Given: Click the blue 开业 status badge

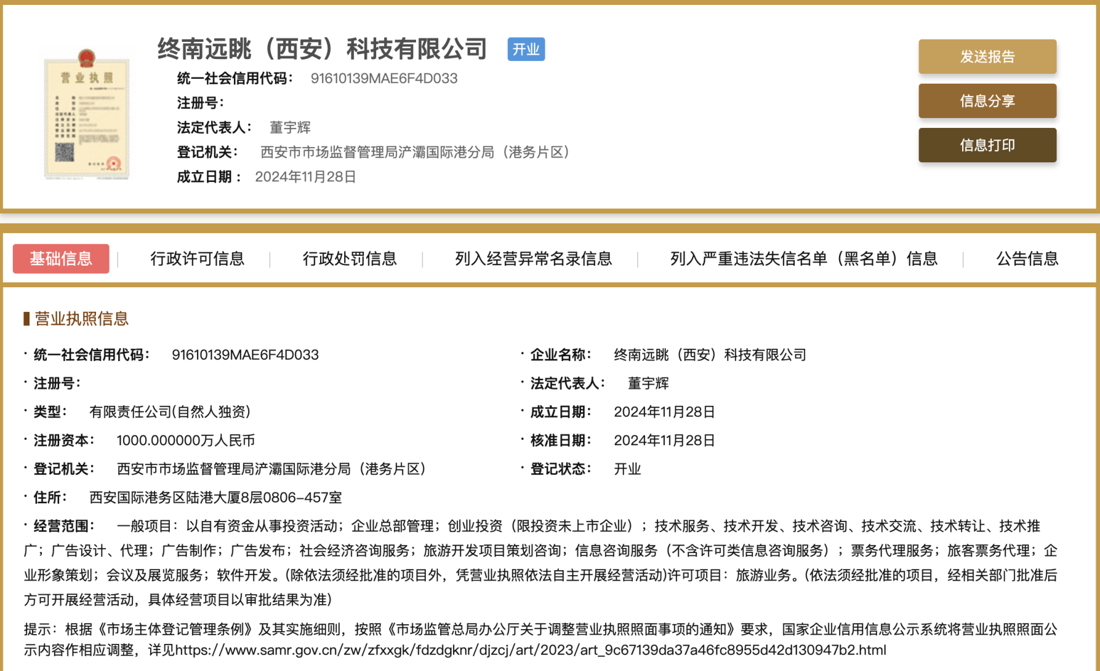Looking at the screenshot, I should (x=525, y=49).
